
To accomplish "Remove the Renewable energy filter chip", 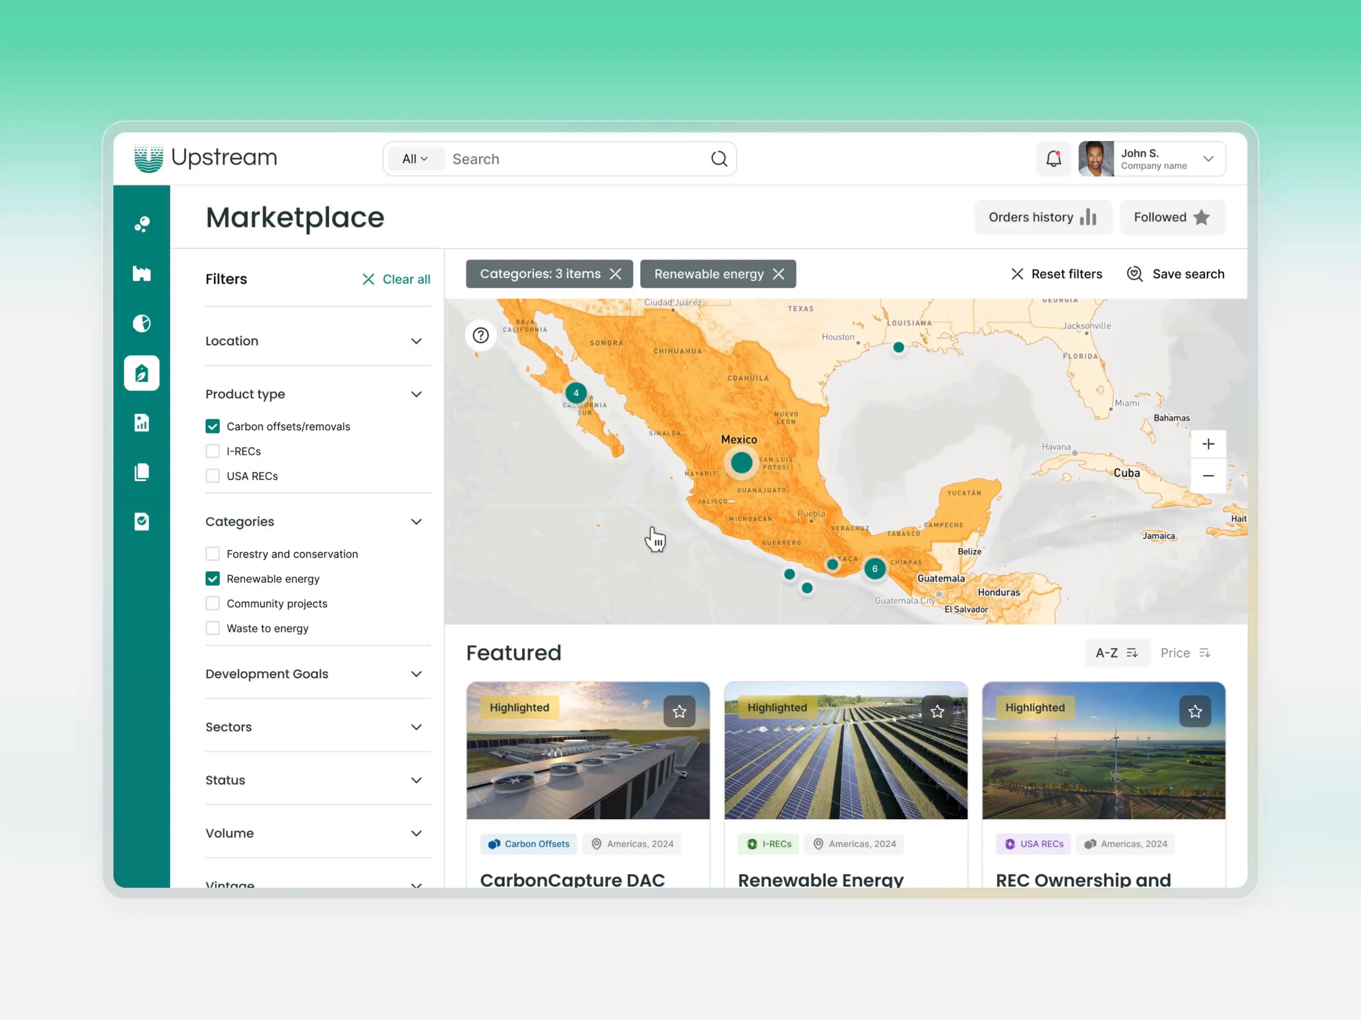I will 778,273.
